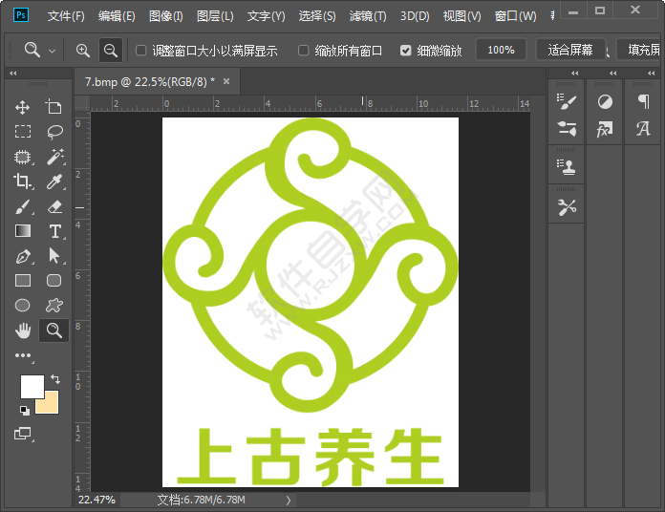Click the 100% zoom button
Screen dimensions: 665x512
(x=501, y=50)
